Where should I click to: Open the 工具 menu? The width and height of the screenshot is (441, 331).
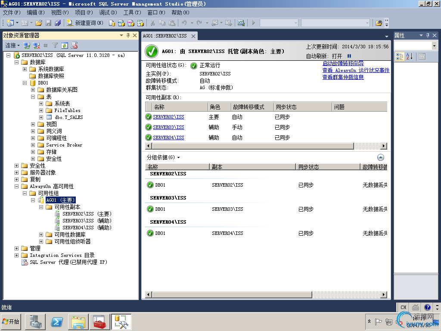[x=132, y=12]
